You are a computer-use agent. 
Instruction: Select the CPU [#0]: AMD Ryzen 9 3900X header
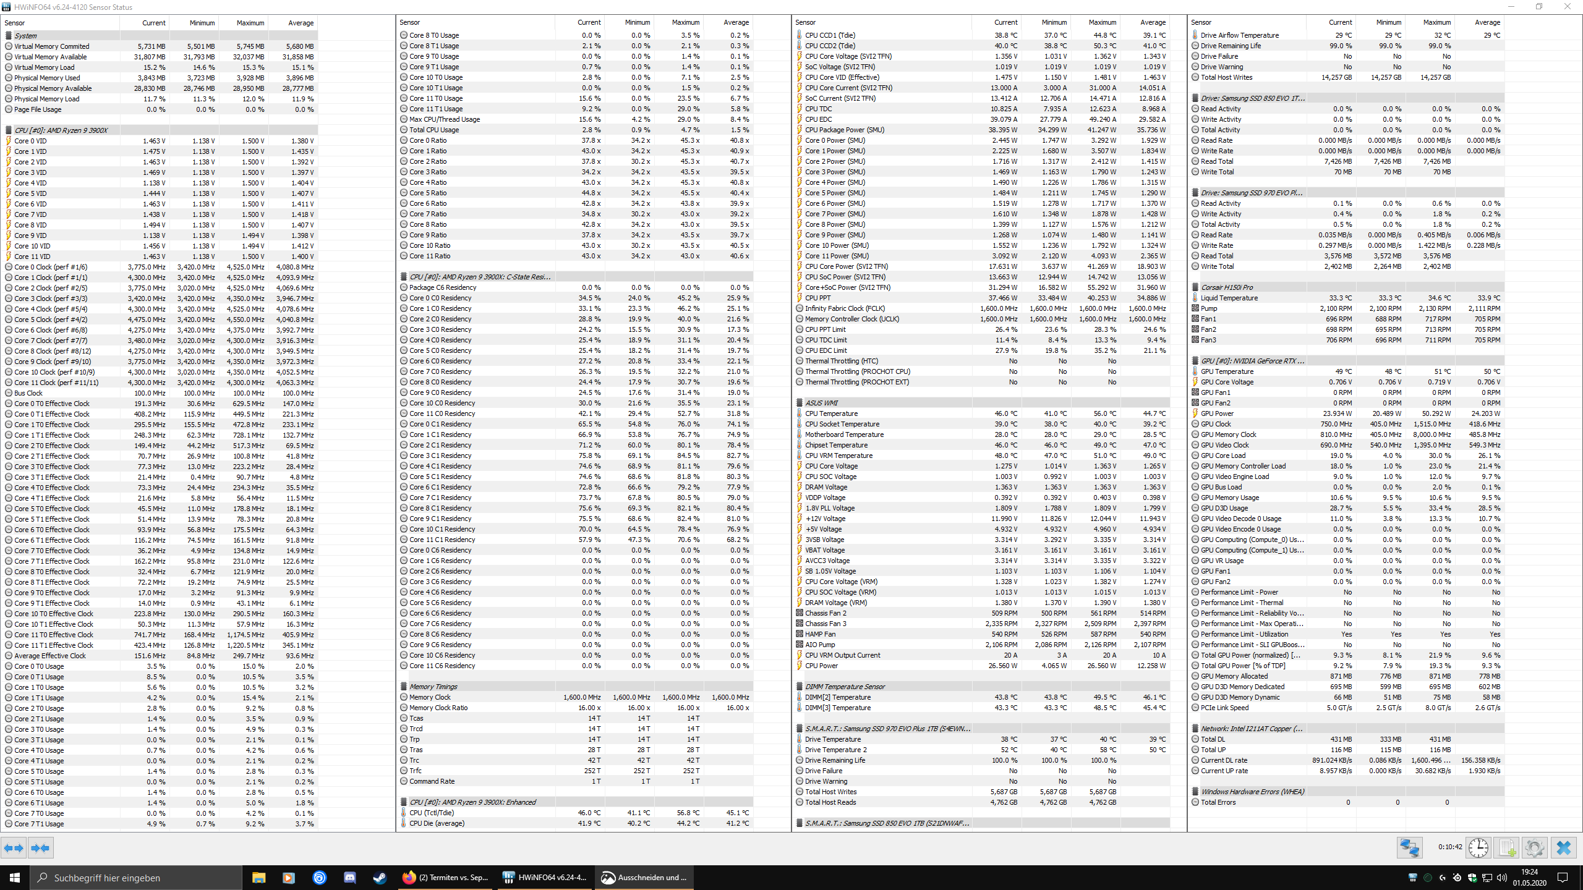(x=161, y=130)
